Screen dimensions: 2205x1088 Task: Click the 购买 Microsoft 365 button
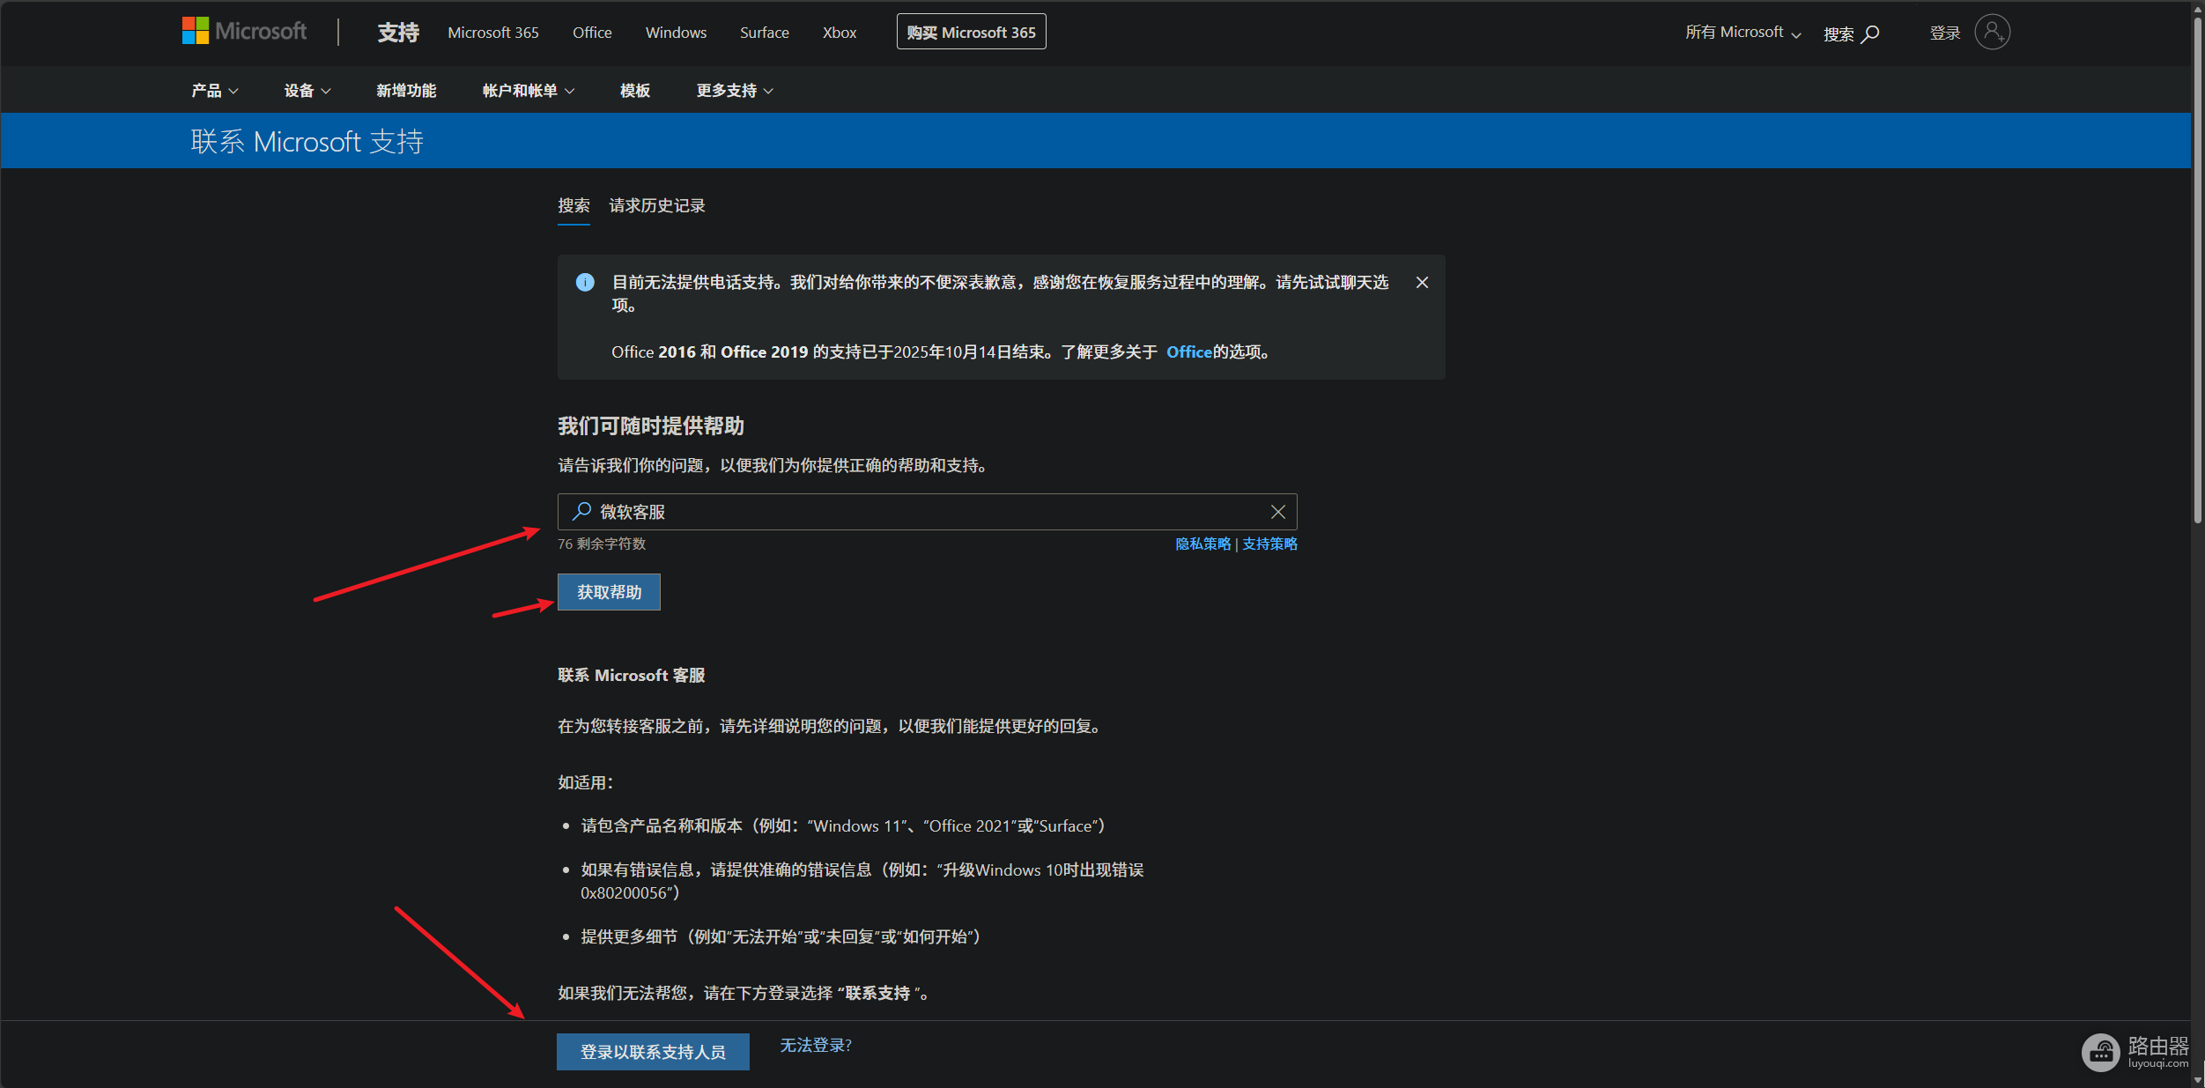[971, 32]
